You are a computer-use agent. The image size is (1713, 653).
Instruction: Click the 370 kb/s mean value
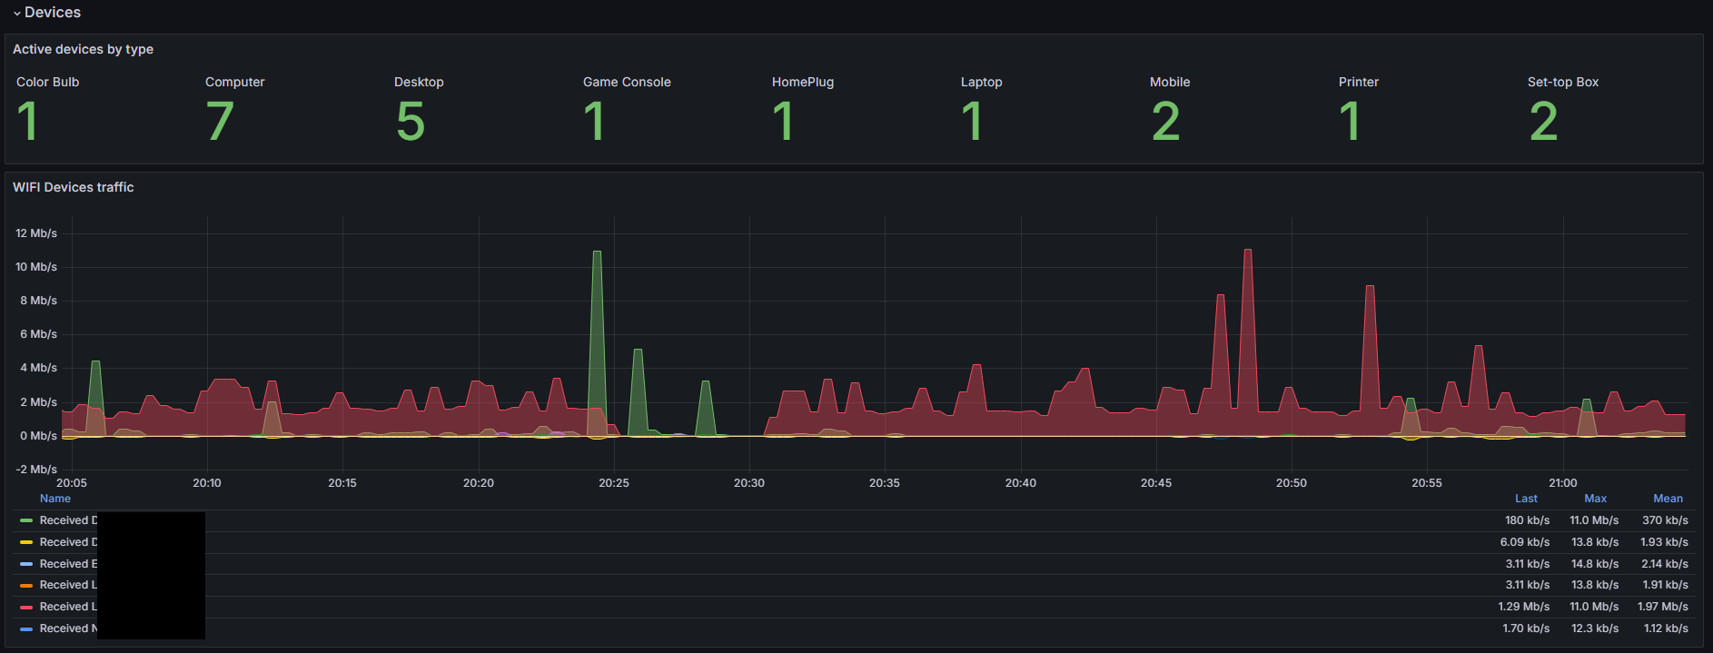[1665, 520]
